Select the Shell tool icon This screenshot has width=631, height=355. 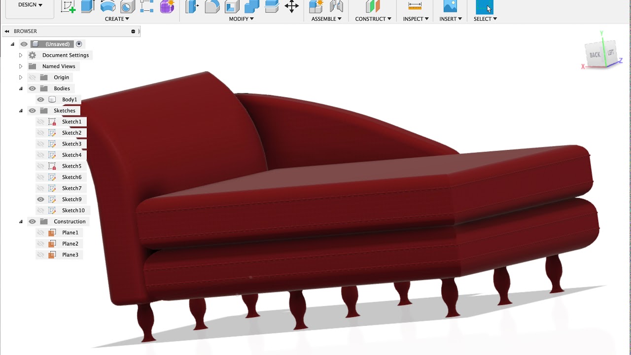point(232,6)
